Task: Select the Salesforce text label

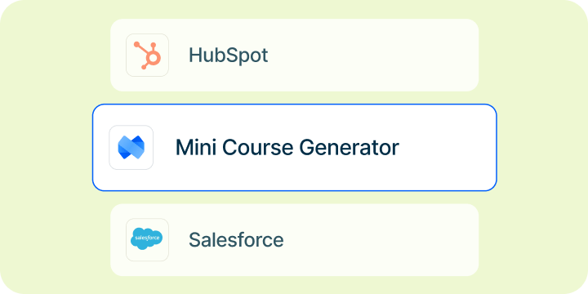Action: 236,240
